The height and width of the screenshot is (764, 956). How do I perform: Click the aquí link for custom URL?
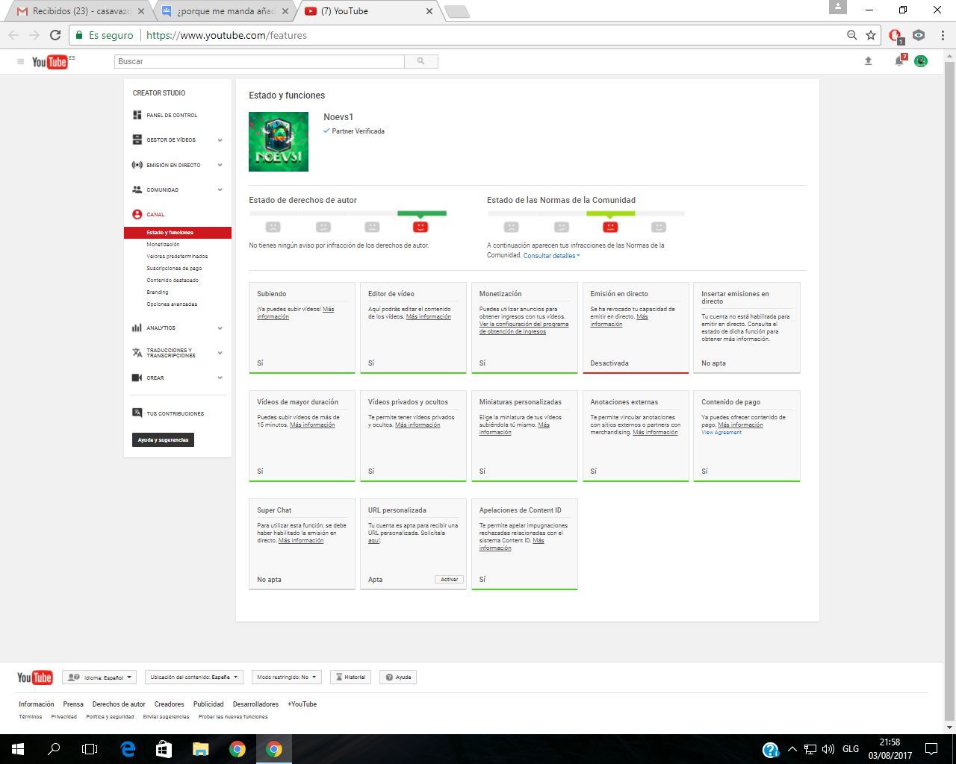tap(374, 541)
